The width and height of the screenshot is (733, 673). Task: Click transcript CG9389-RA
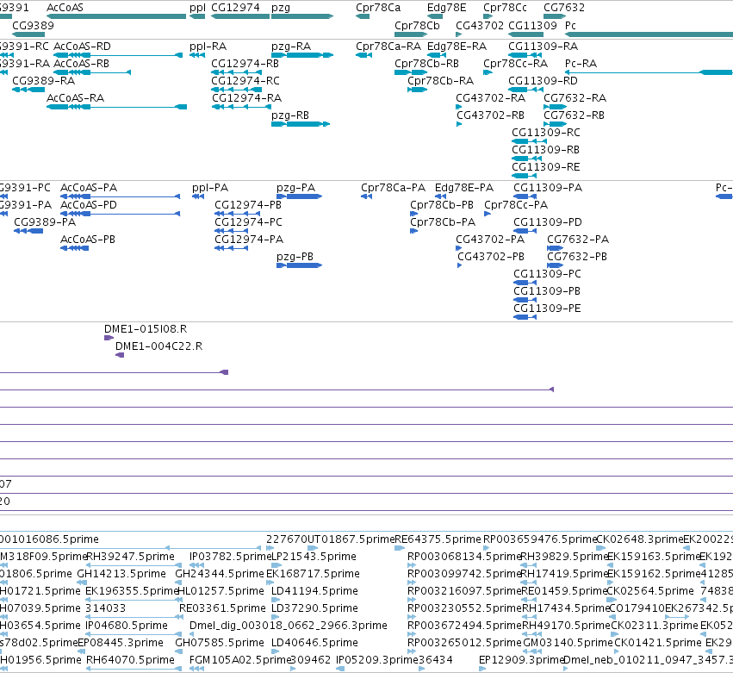(x=43, y=81)
